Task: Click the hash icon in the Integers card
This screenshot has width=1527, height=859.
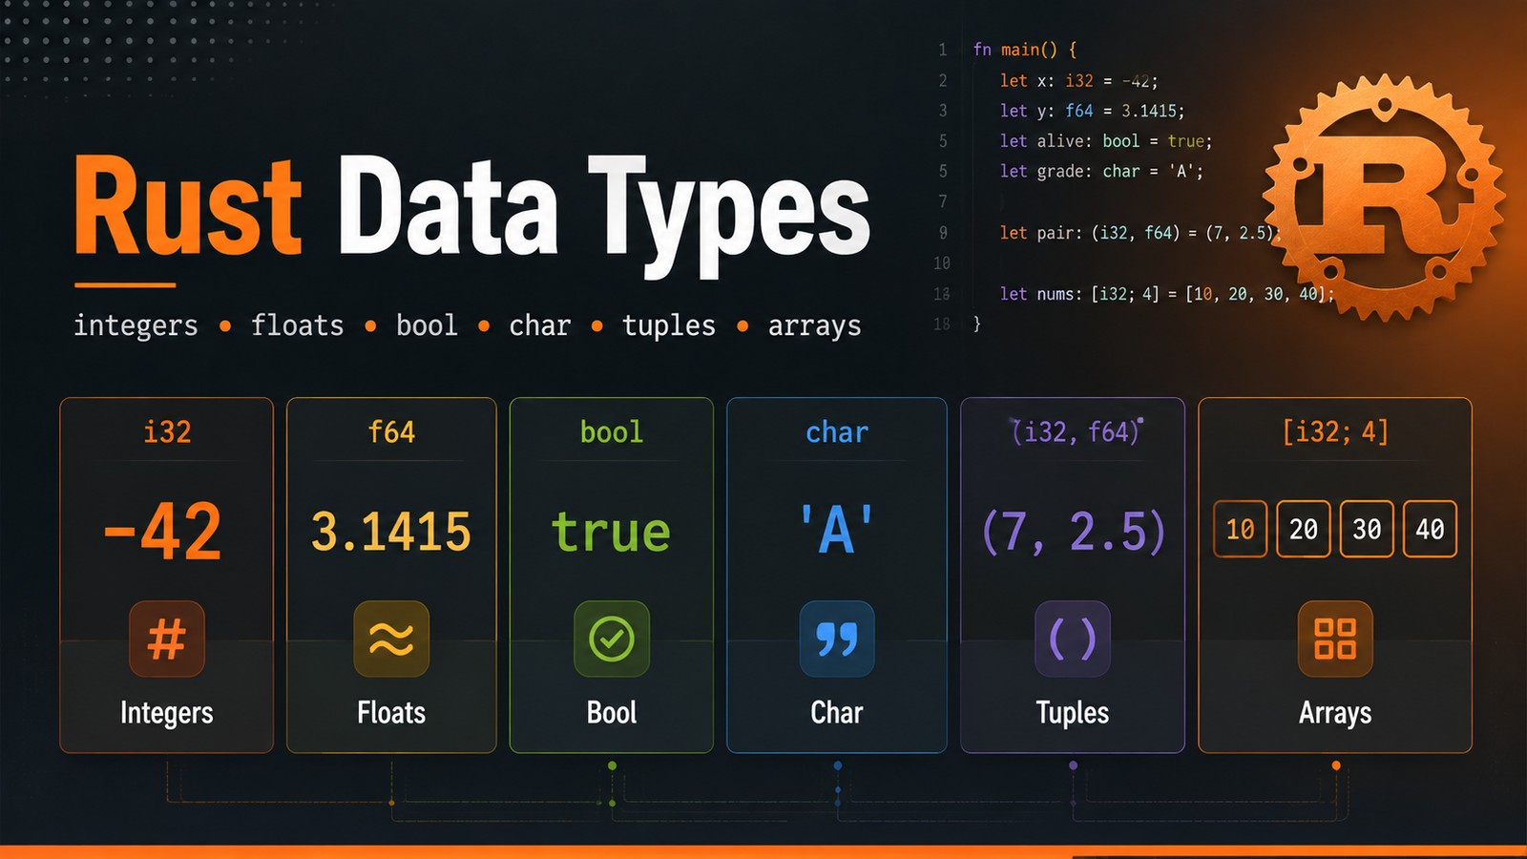Action: click(167, 639)
